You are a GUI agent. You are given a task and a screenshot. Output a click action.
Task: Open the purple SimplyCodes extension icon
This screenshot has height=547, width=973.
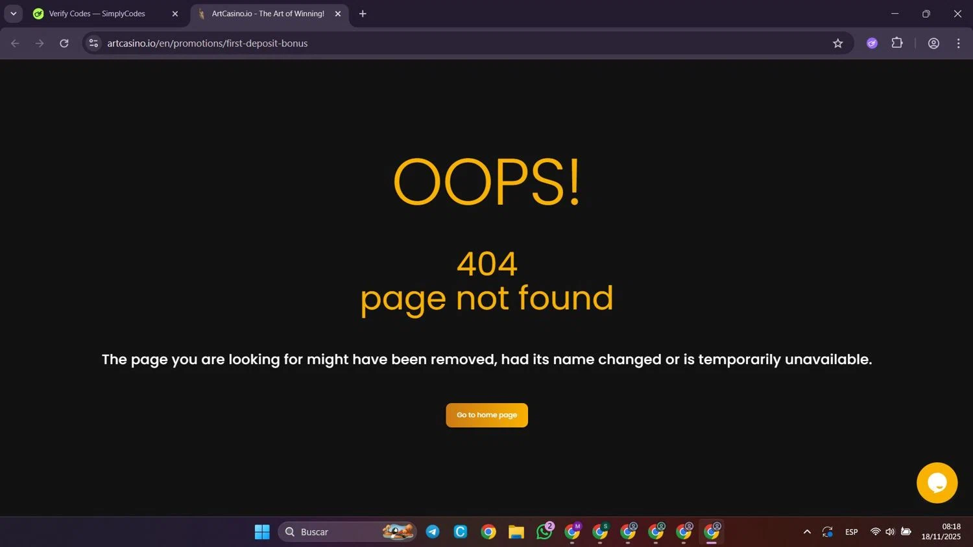tap(872, 43)
